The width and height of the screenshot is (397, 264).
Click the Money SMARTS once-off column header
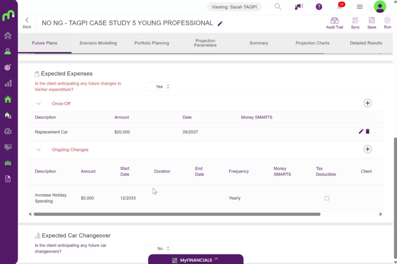point(257,117)
